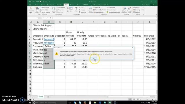Switch to the View tab
185x104 pixels.
coord(78,5)
